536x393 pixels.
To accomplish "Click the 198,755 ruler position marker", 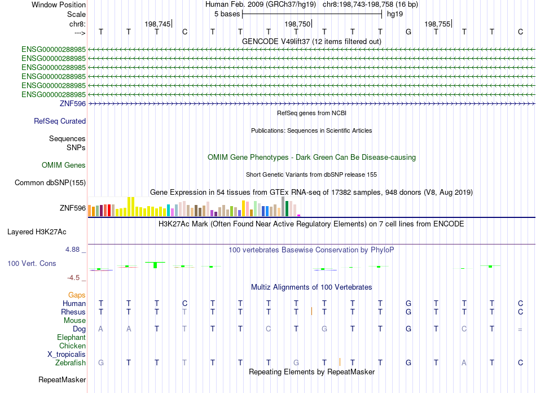I will (x=437, y=24).
